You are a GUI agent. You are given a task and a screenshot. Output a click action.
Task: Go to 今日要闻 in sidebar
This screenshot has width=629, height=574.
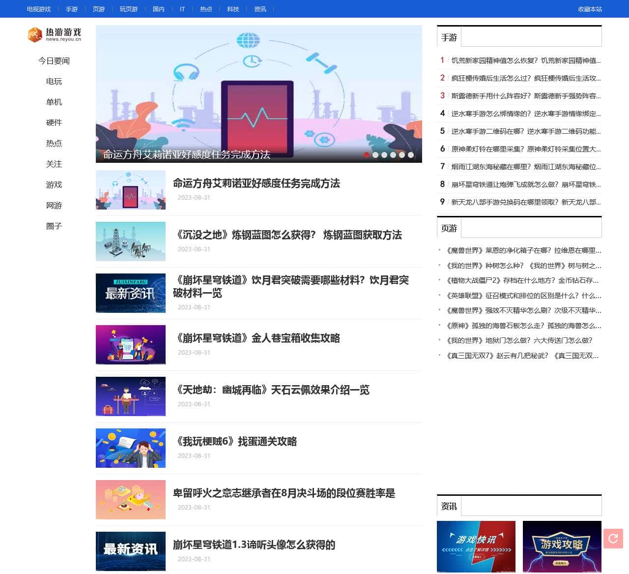(x=54, y=61)
